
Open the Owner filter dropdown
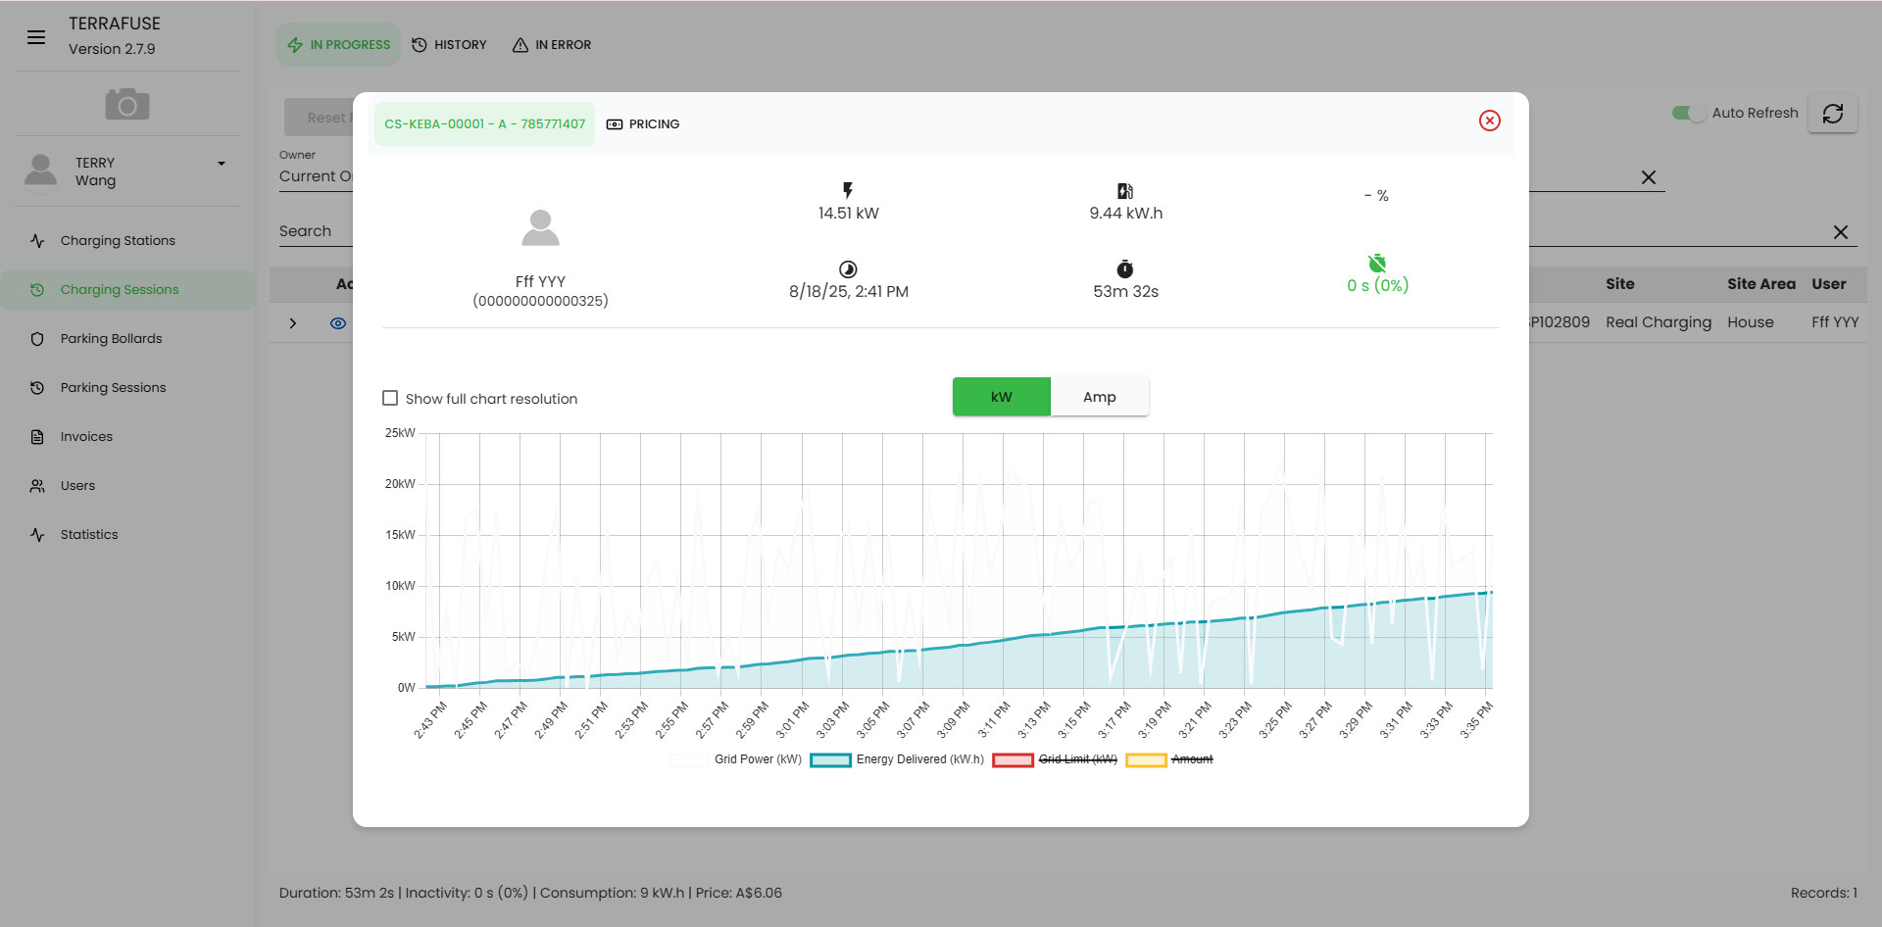pyautogui.click(x=315, y=176)
